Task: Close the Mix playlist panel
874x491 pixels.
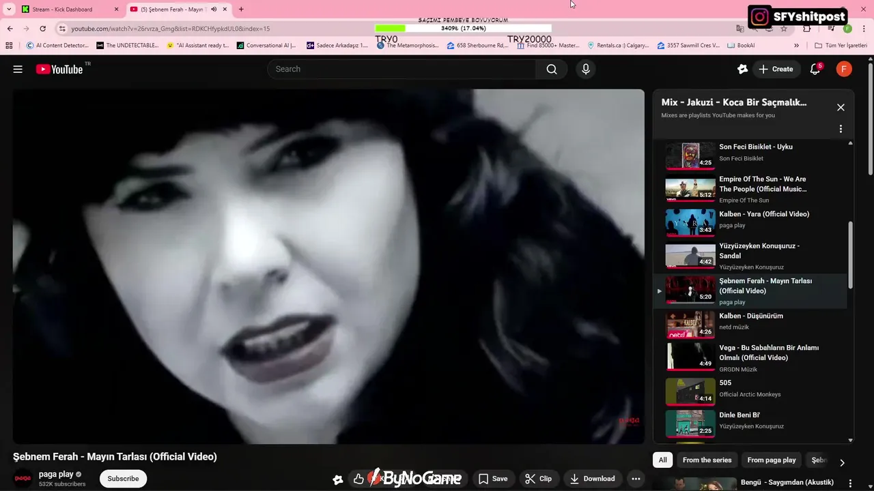Action: coord(841,107)
